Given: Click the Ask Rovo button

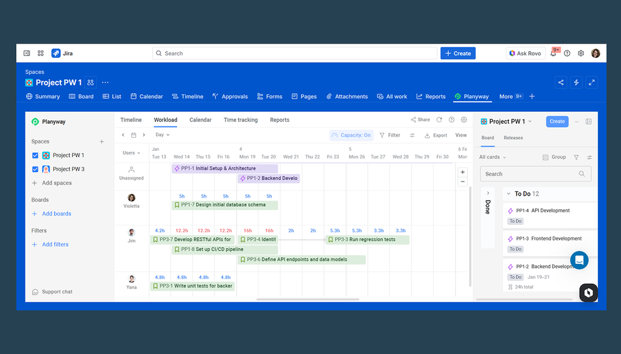Looking at the screenshot, I should (525, 53).
